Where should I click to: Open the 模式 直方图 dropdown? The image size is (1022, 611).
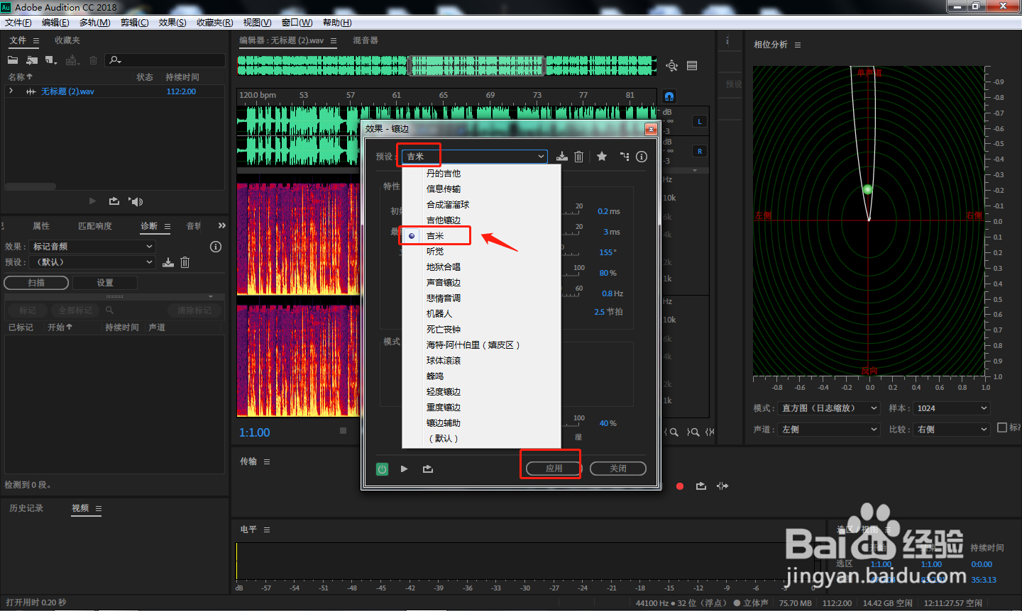(828, 408)
